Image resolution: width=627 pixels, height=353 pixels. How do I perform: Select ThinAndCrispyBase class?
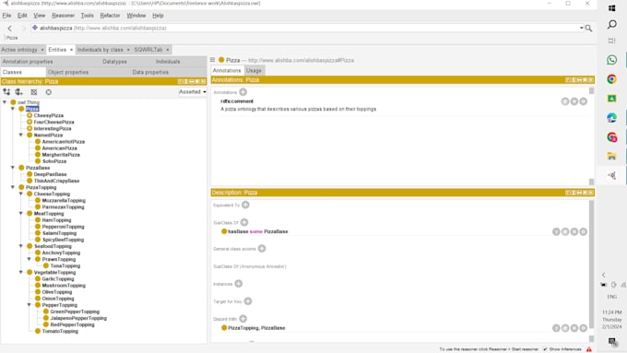[x=56, y=181]
